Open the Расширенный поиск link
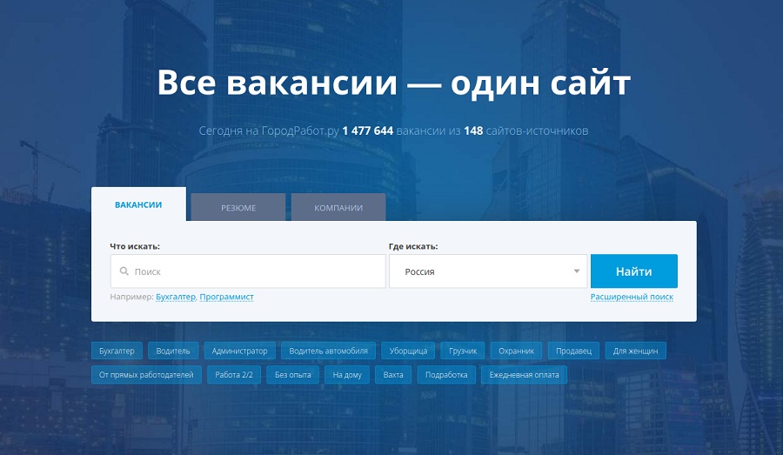This screenshot has width=783, height=455. click(x=632, y=297)
